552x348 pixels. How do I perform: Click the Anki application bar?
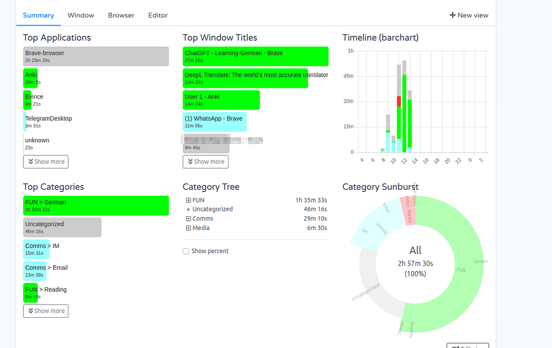click(x=30, y=78)
